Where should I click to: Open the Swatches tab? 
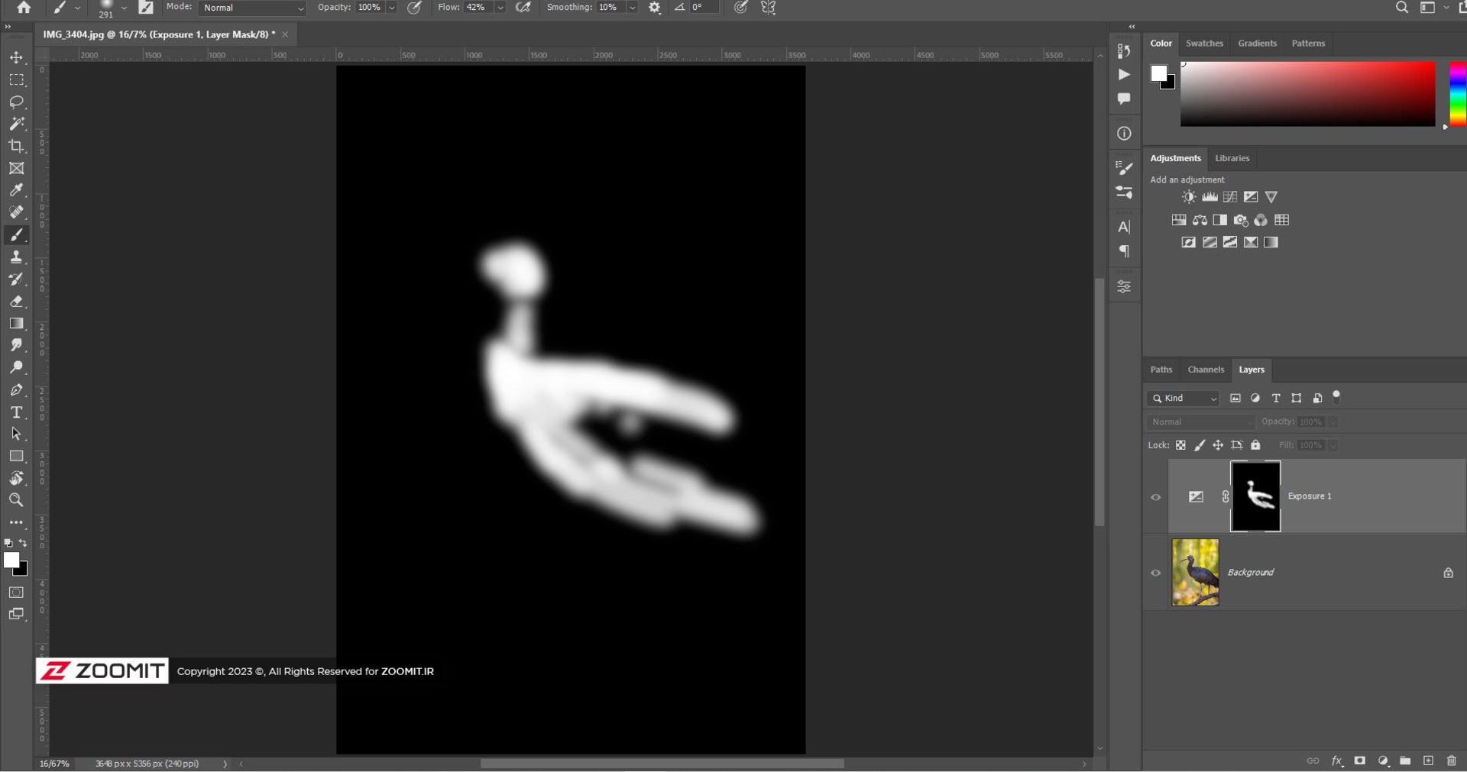pos(1204,44)
